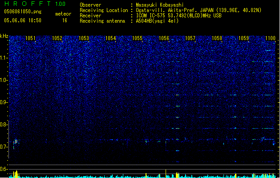This screenshot has width=280, height=178.
Task: Click the 1055 time marker
Action: coord(137,38)
